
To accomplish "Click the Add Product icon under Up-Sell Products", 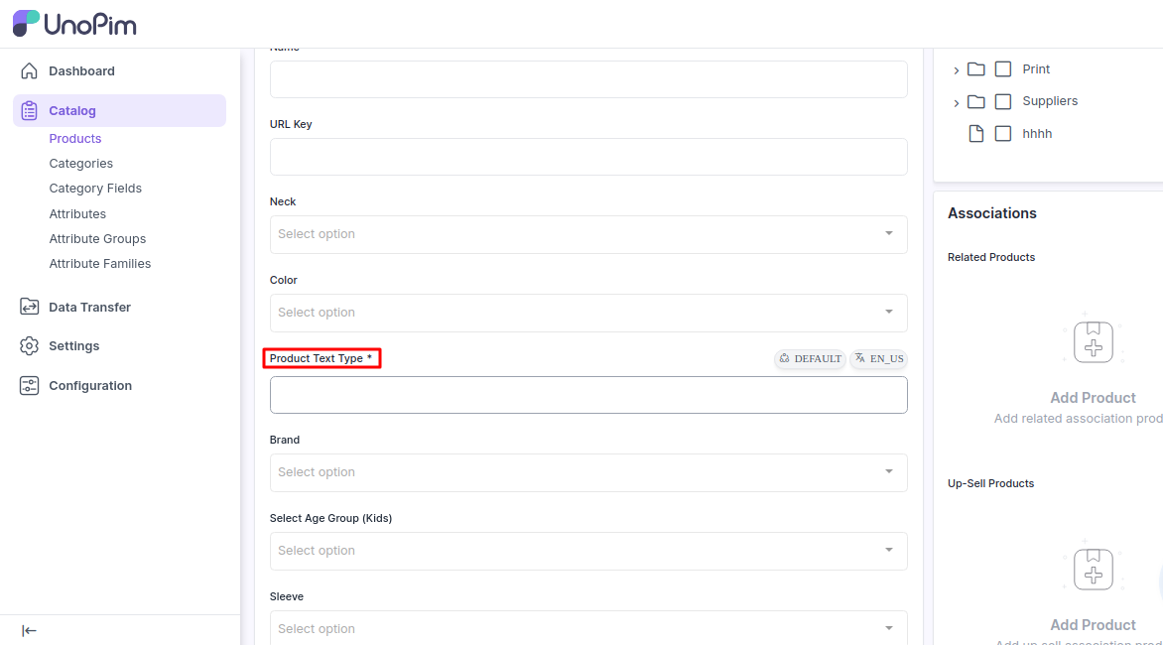I will point(1093,571).
